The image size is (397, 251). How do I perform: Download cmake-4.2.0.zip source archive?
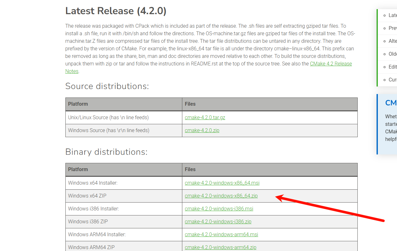[x=202, y=130]
